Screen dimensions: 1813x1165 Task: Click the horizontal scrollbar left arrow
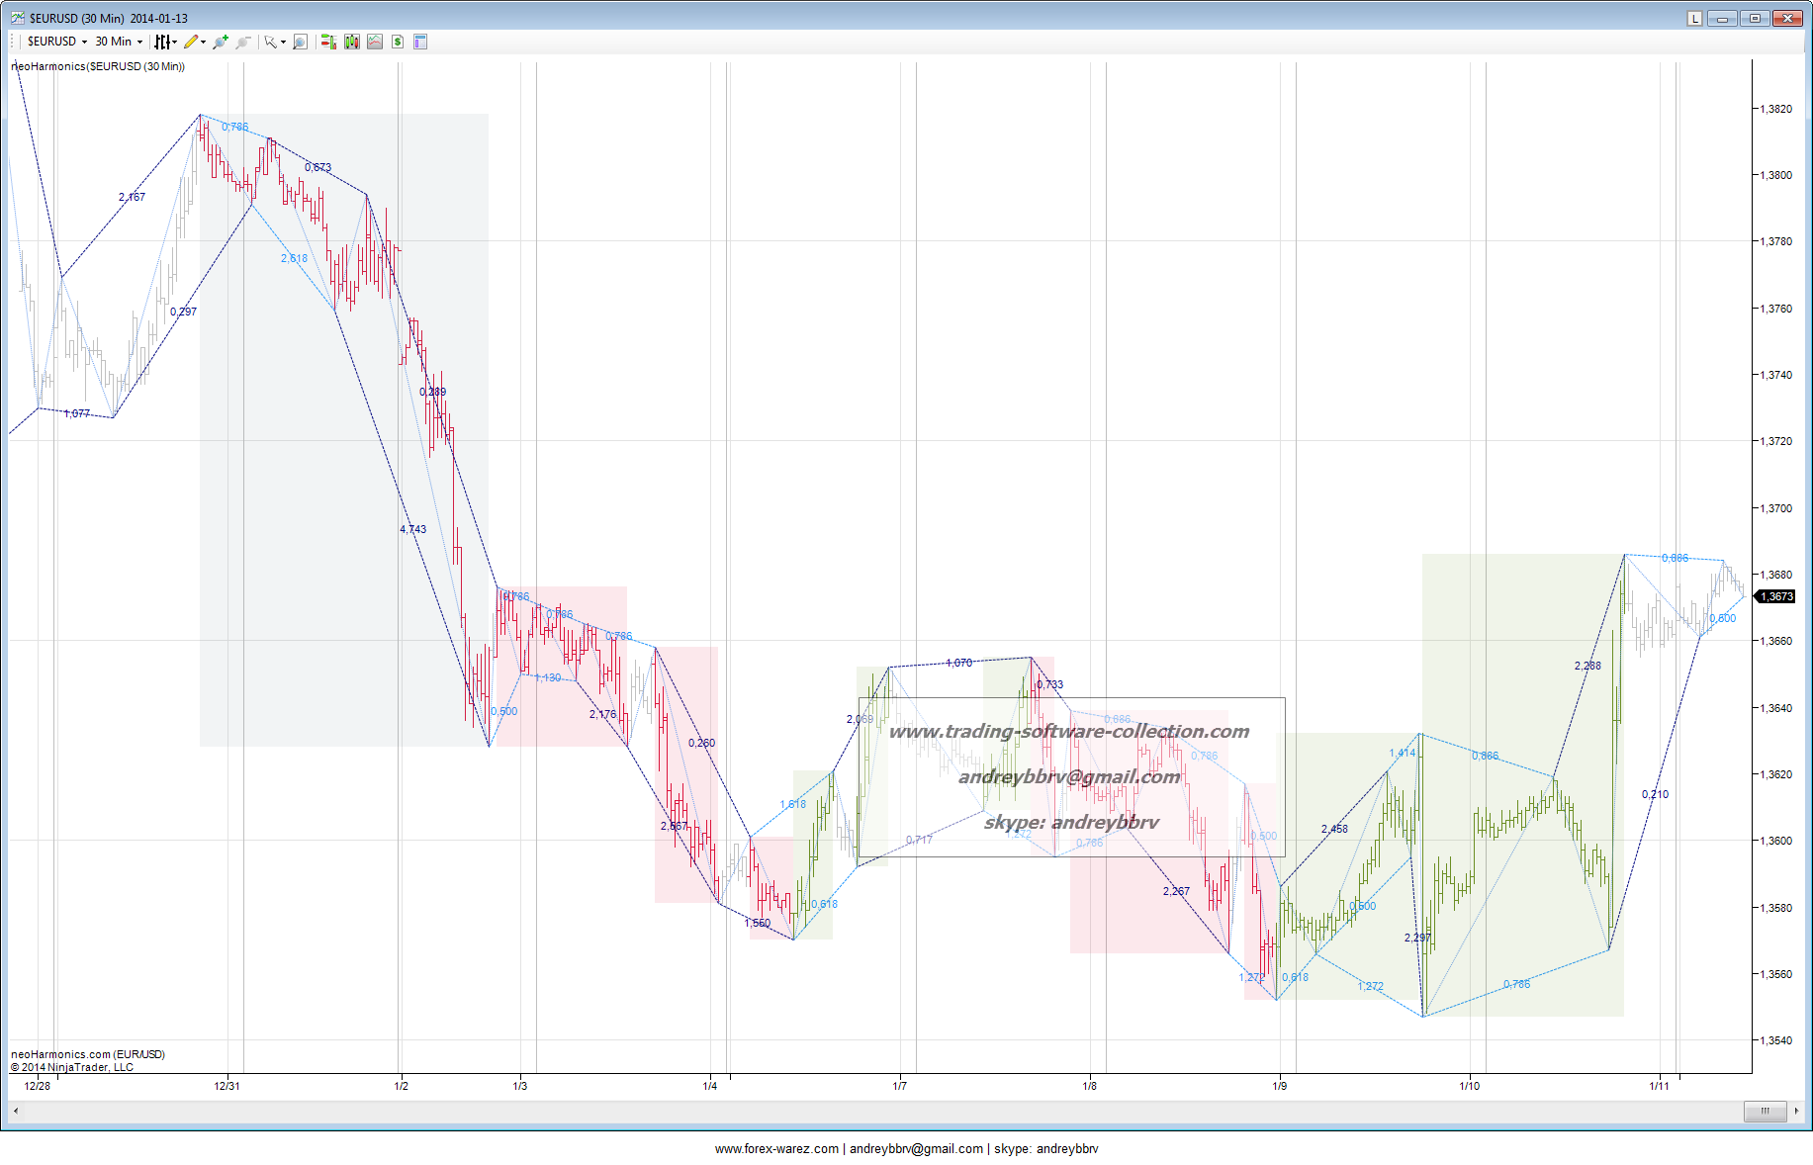tap(16, 1111)
